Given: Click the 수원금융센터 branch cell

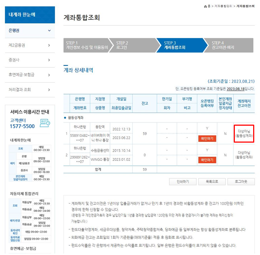Looking at the screenshot, I should tap(100, 151).
